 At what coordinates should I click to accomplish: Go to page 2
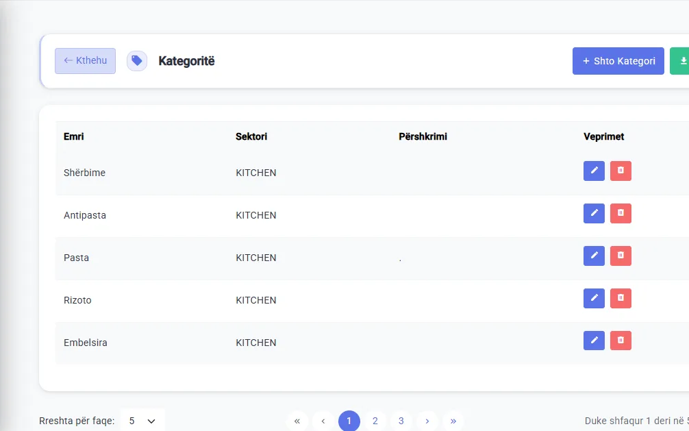[x=375, y=421]
